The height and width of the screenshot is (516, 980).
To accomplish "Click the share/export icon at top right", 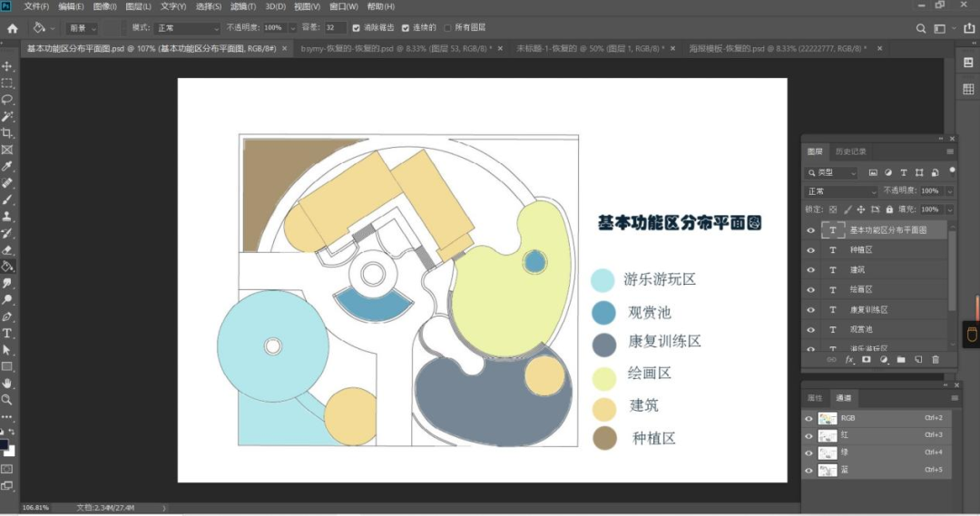I will click(969, 28).
